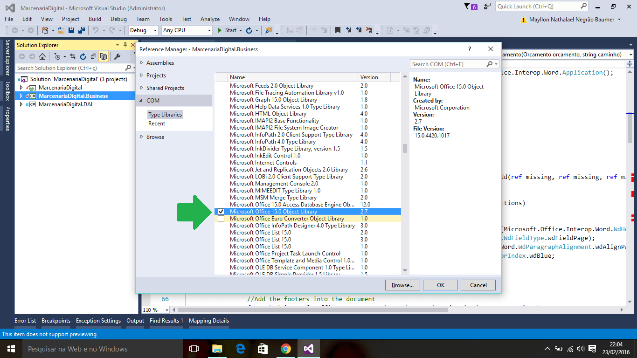Open the account name dropdown arrow

pos(619,20)
